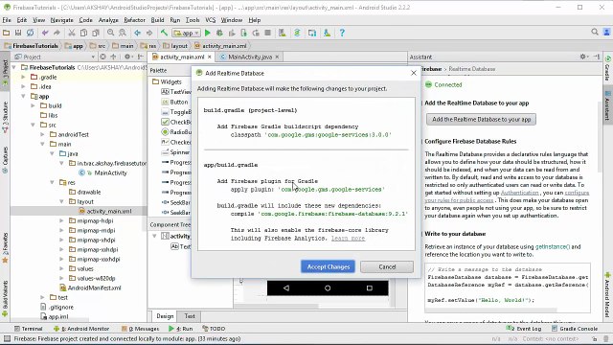This screenshot has height=345, width=613.
Task: Open the File menu
Action: point(7,20)
